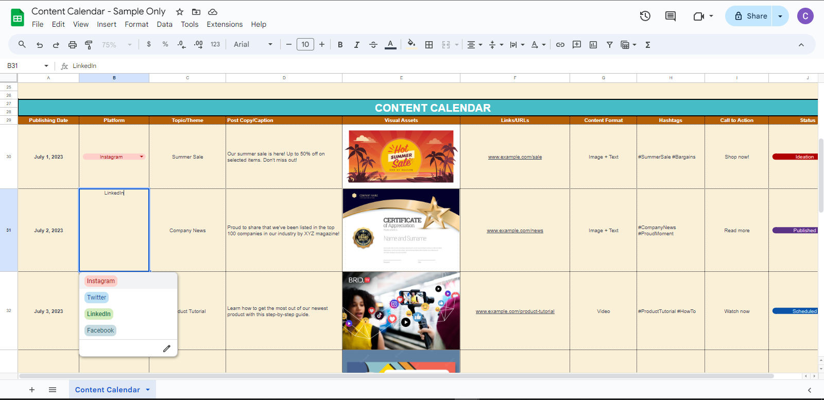Screen dimensions: 824x400
Task: Open the all sheets list
Action: click(x=53, y=390)
